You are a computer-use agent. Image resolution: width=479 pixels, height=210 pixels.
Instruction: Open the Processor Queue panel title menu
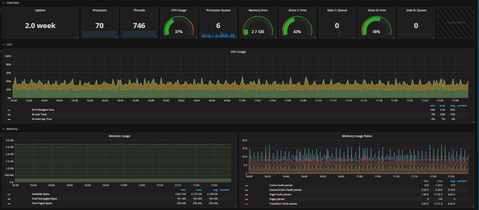point(218,10)
